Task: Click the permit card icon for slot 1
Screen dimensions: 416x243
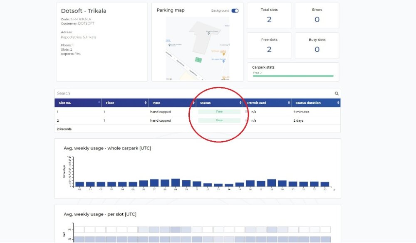Action: [247, 112]
